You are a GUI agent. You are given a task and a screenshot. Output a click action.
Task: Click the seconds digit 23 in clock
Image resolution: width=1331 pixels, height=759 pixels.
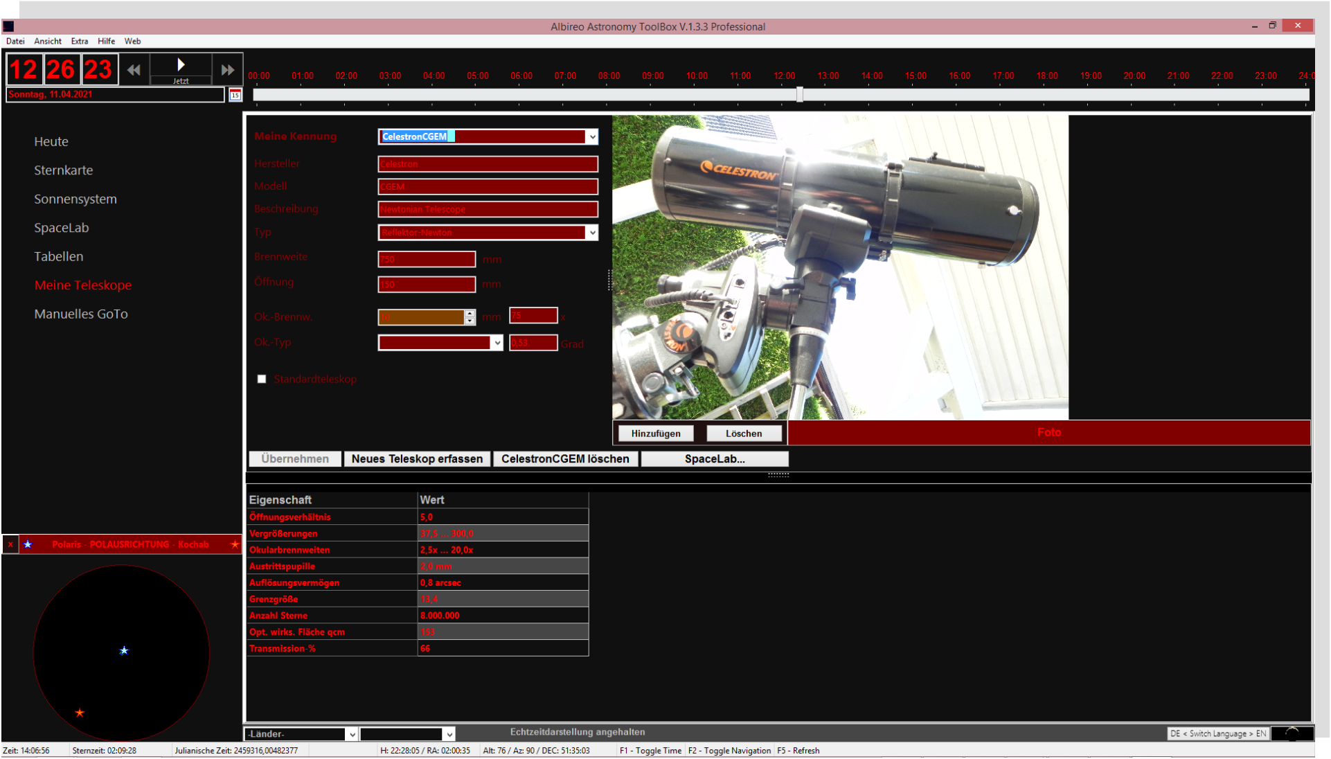coord(98,70)
